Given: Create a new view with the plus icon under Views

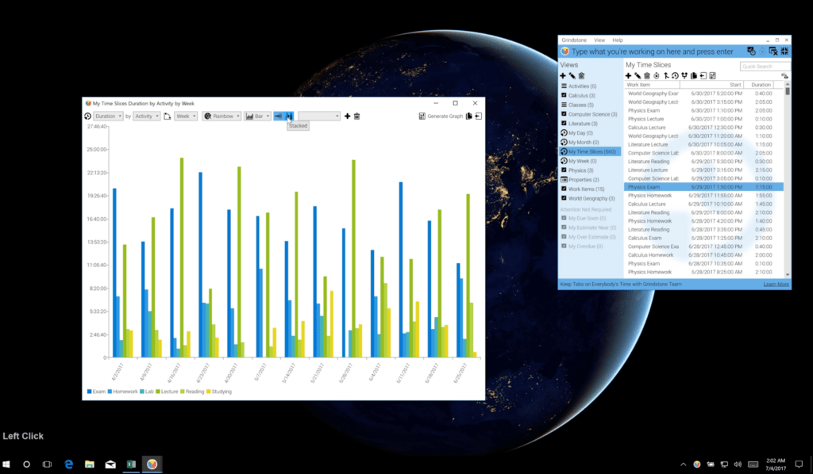Looking at the screenshot, I should [x=562, y=75].
